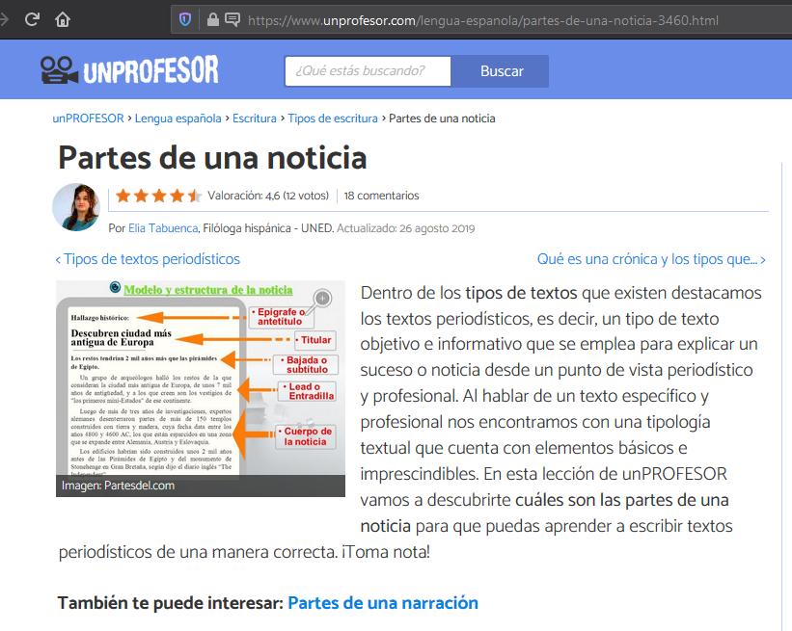Click the padlock site security icon
The height and width of the screenshot is (631, 792).
point(210,19)
